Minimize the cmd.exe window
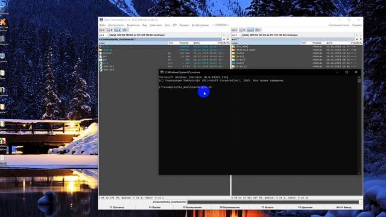 [337, 72]
